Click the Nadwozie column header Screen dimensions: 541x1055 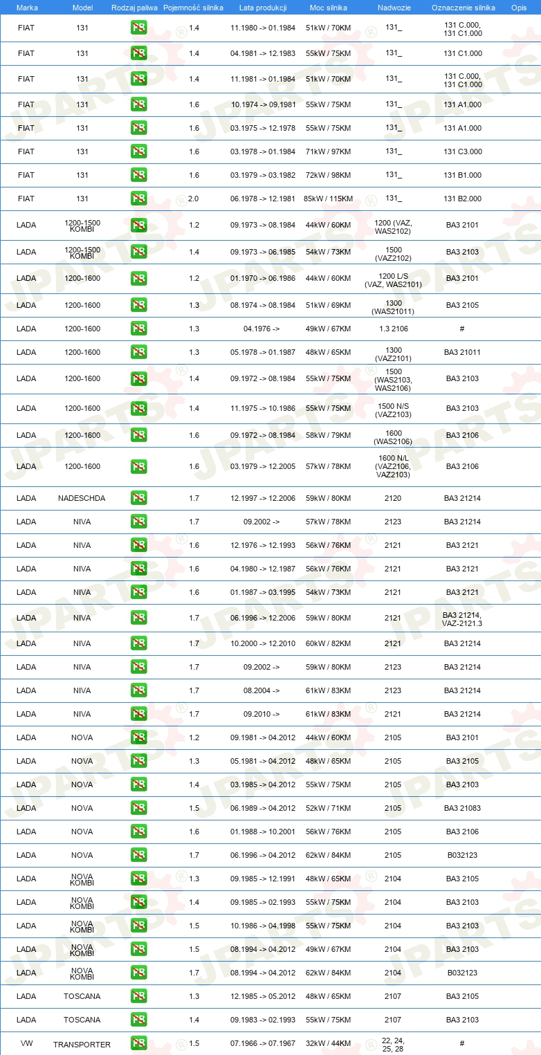tap(393, 8)
